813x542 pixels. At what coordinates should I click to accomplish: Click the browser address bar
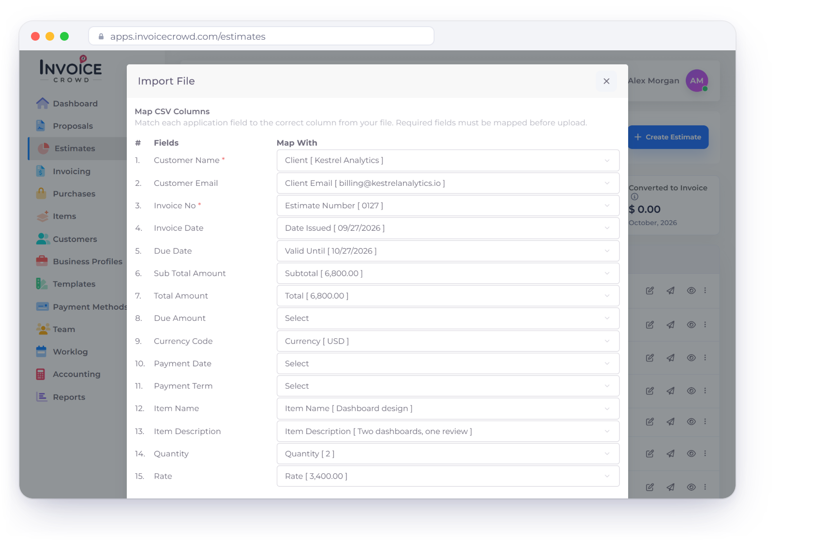coord(261,36)
